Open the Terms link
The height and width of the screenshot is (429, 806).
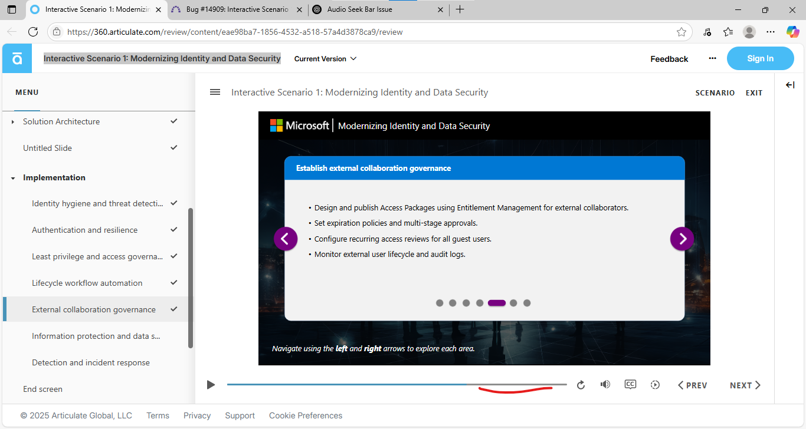click(x=158, y=415)
